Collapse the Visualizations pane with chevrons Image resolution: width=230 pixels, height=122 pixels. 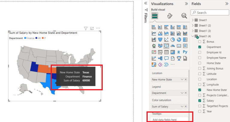[186, 4]
